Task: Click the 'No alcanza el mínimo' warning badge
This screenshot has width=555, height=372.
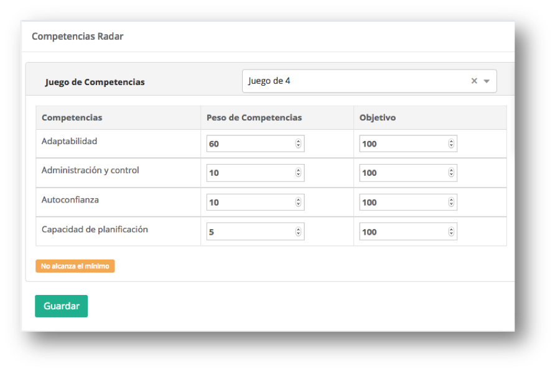Action: coord(75,266)
